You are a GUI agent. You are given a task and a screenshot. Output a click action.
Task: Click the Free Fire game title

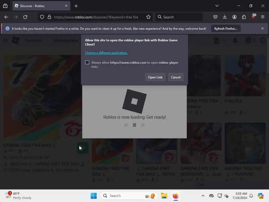[233, 101]
